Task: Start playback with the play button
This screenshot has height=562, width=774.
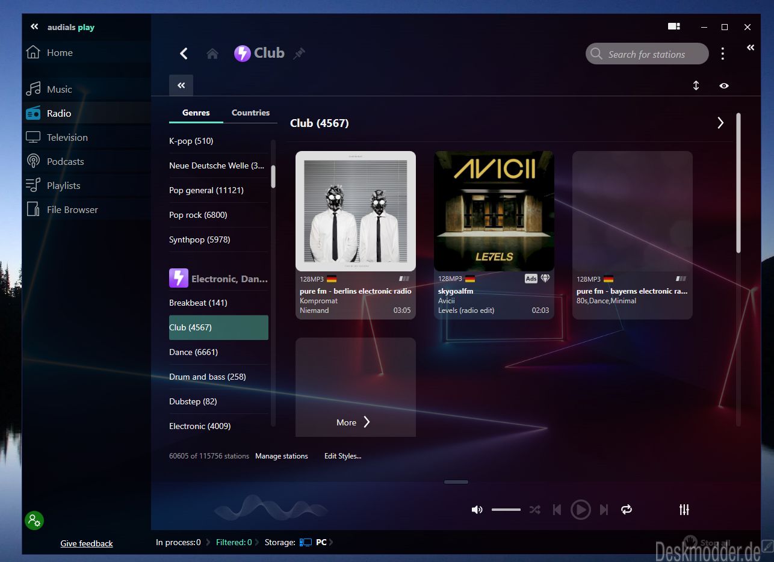Action: 580,510
